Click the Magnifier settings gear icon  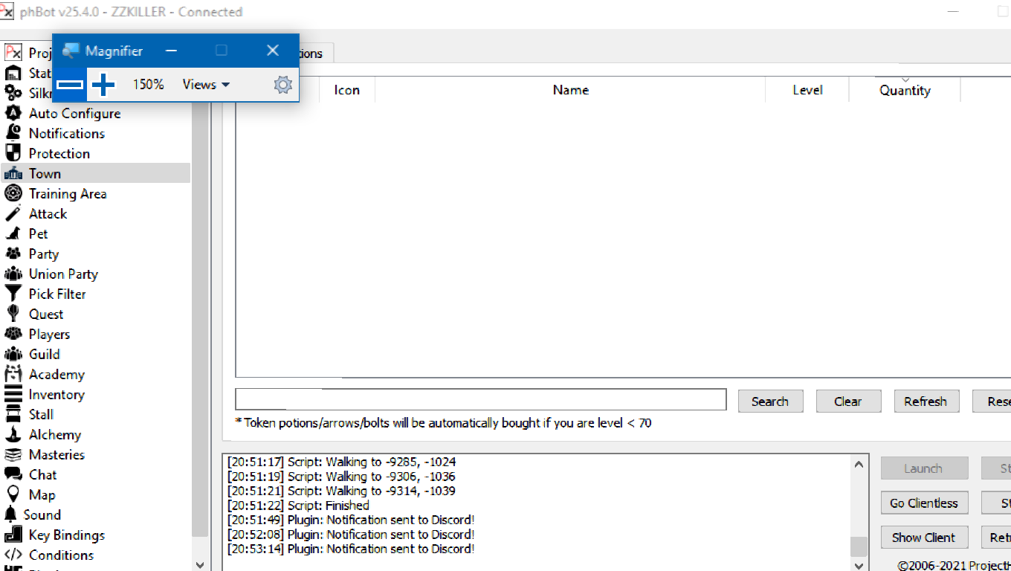[x=282, y=85]
